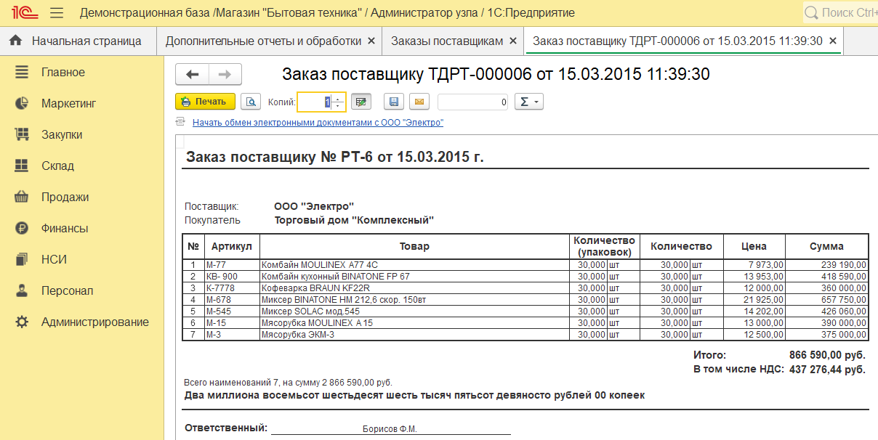
Task: Open the hamburger main menu
Action: 57,13
